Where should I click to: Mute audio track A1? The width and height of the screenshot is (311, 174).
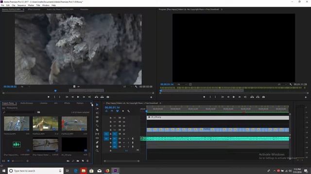coord(124,139)
